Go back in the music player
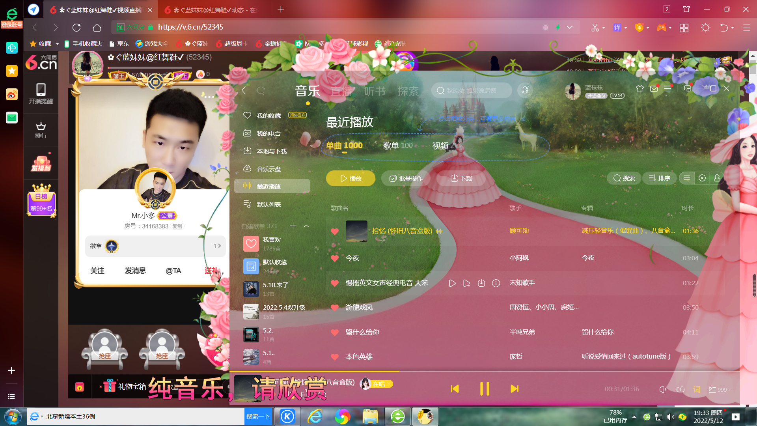757x426 pixels. tap(244, 90)
